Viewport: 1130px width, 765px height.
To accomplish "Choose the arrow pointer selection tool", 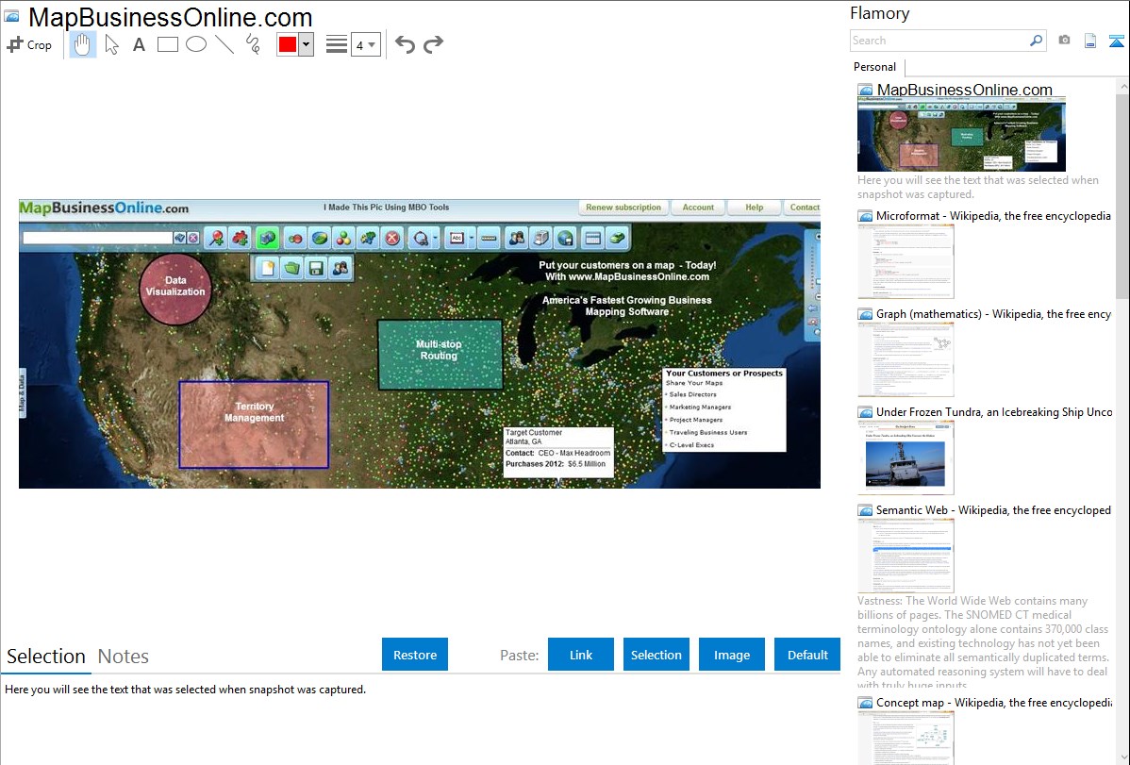I will coord(111,44).
